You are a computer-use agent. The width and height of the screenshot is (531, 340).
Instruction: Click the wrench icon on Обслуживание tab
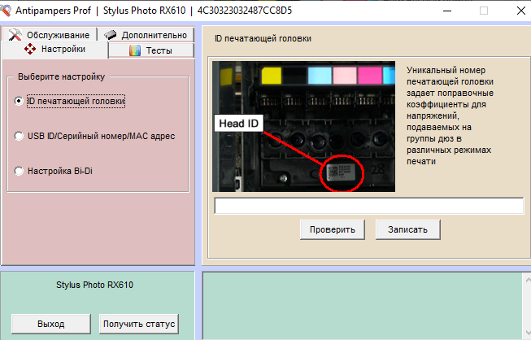tap(15, 35)
